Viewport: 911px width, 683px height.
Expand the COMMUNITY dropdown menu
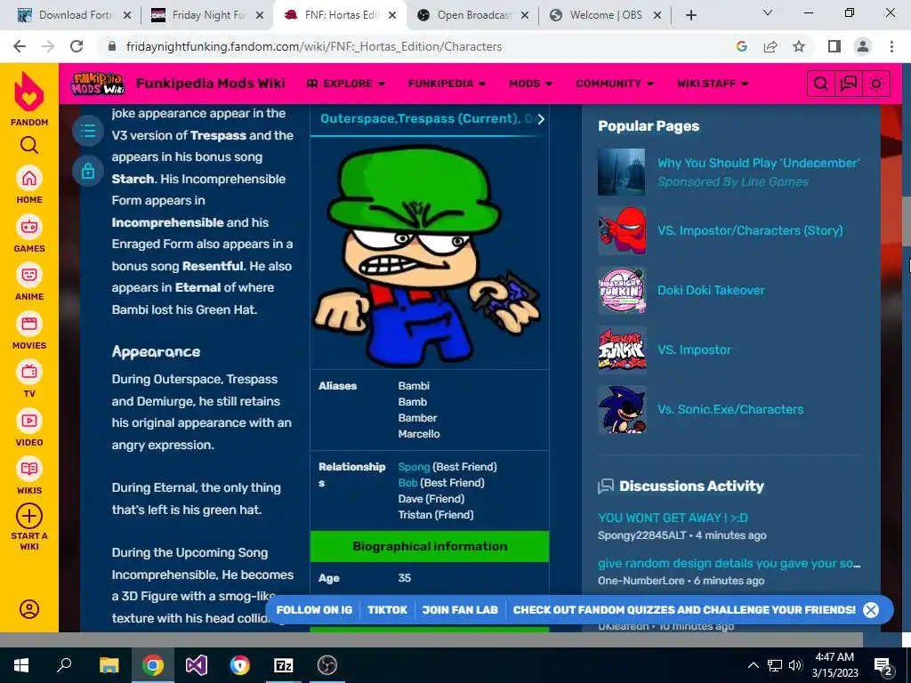tap(615, 84)
